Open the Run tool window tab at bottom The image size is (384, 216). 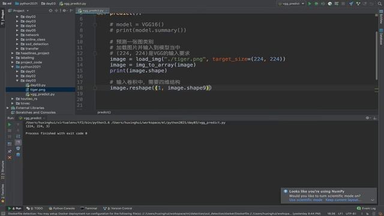[x=14, y=208]
